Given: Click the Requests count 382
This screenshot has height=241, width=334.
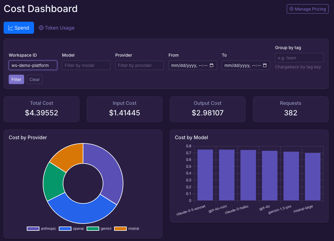Looking at the screenshot, I should coord(291,113).
